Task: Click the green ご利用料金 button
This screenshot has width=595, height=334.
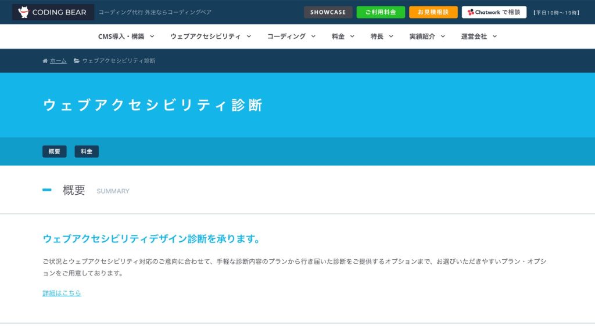Action: click(381, 12)
